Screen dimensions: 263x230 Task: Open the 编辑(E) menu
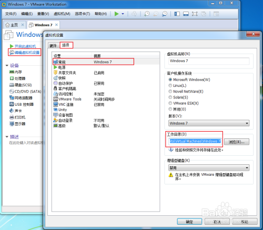[x=27, y=14]
